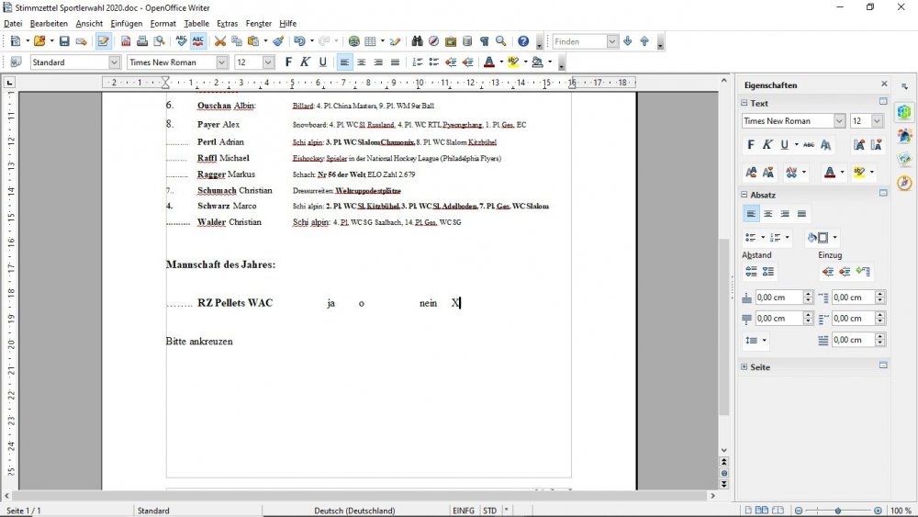Click the Undo arrow icon
The image size is (918, 517).
(x=300, y=41)
